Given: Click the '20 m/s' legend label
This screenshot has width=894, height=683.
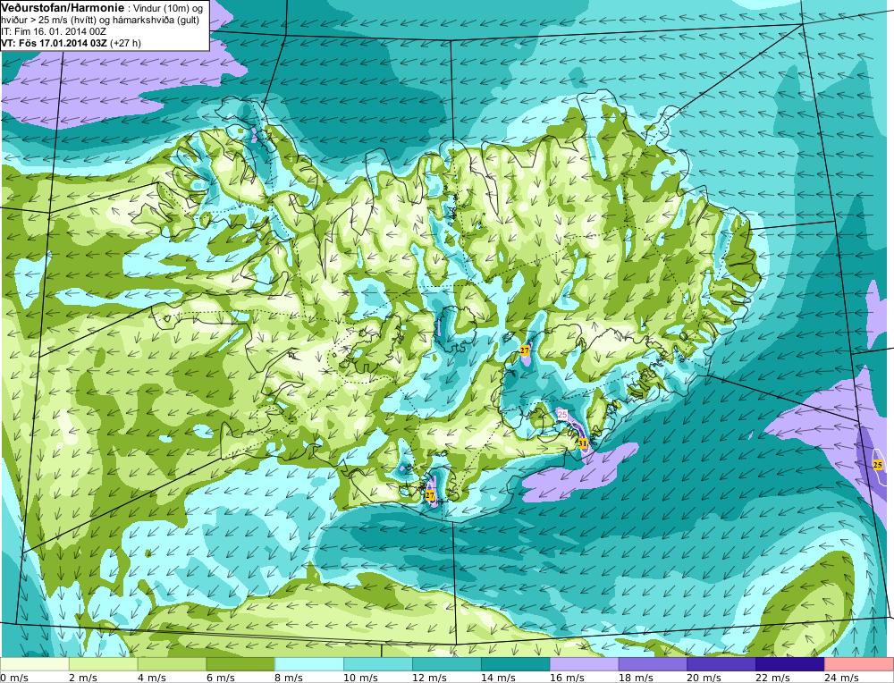Looking at the screenshot, I should pos(704,678).
